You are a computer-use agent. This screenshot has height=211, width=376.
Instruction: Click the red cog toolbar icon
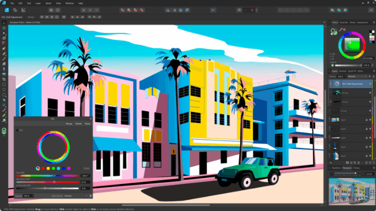point(58,10)
